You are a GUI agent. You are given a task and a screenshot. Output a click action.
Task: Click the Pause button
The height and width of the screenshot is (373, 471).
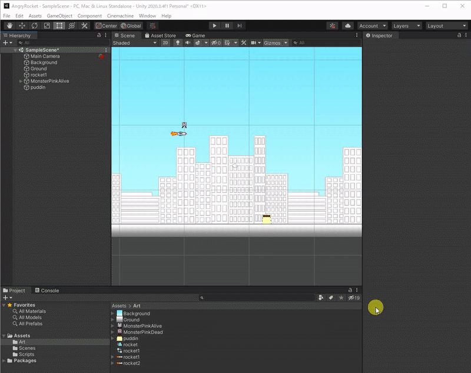coord(227,26)
